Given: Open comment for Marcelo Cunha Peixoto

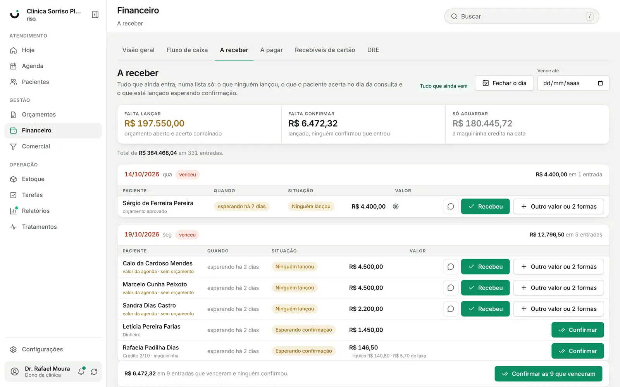Looking at the screenshot, I should 451,288.
